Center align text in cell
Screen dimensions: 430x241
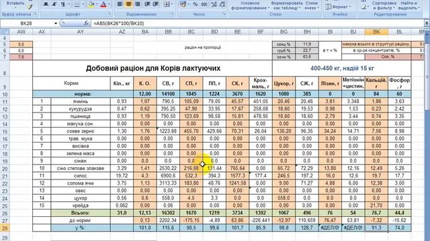128,4
